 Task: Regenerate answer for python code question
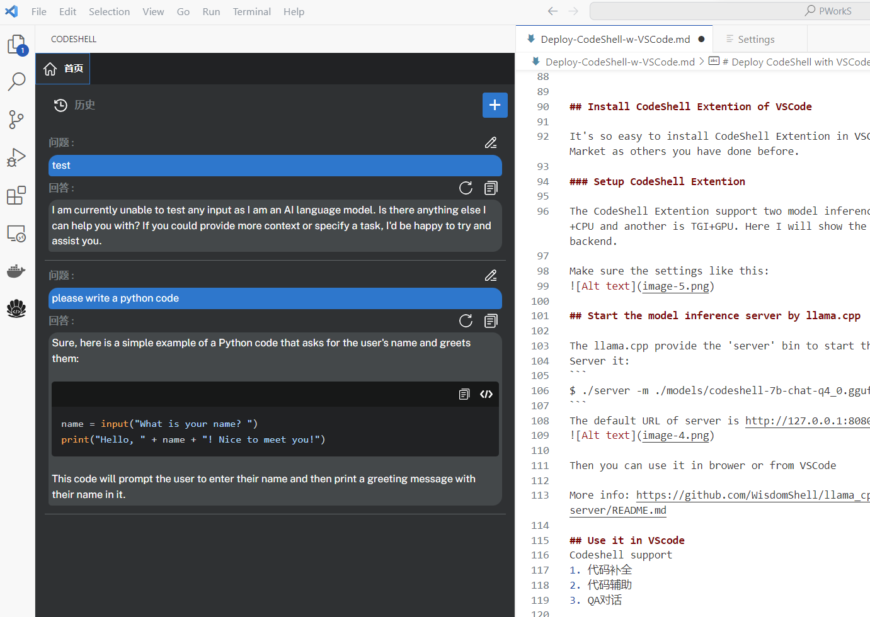(x=466, y=320)
